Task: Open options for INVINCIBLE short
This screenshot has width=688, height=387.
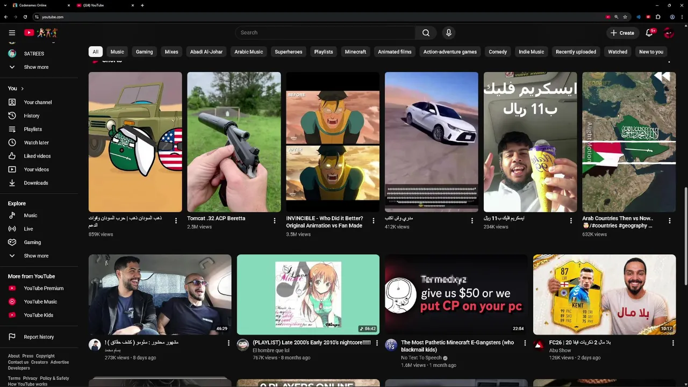Action: point(374,221)
